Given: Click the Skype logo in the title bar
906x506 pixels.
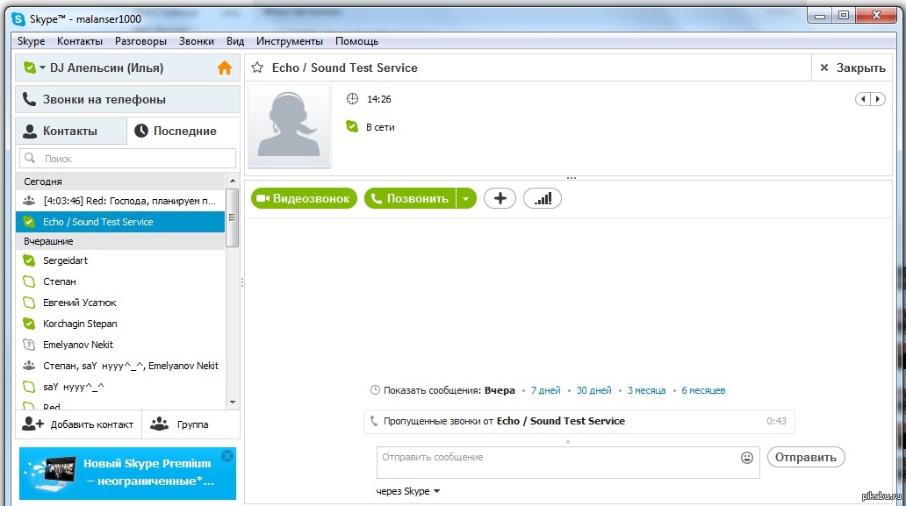Looking at the screenshot, I should tap(18, 19).
